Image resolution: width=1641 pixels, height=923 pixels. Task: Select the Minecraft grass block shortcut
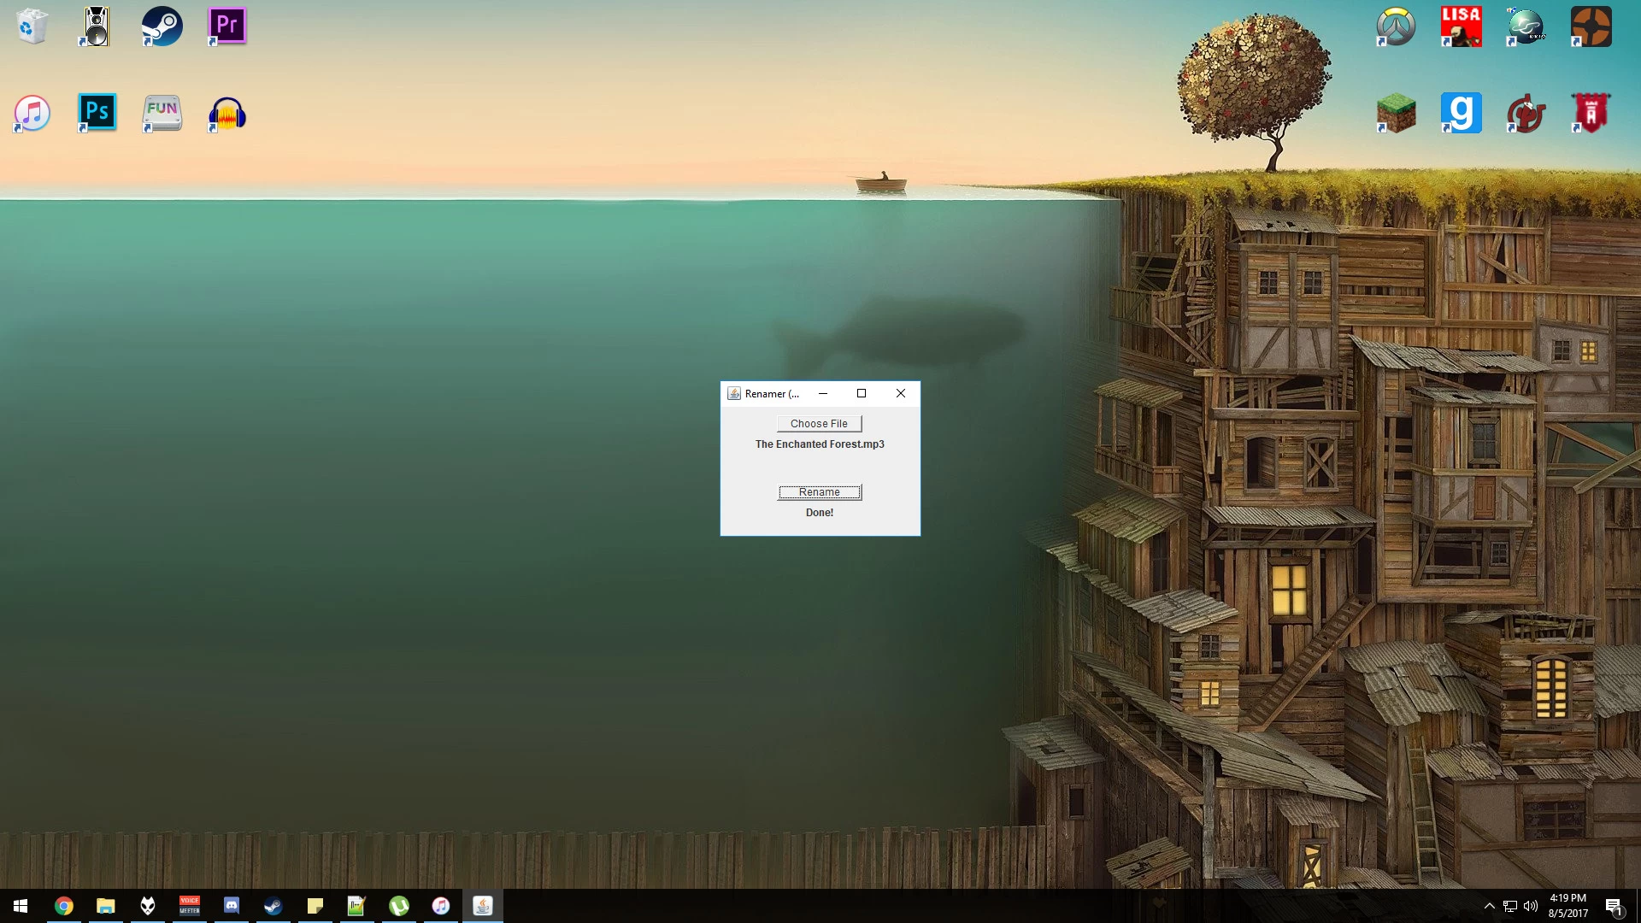click(1396, 113)
